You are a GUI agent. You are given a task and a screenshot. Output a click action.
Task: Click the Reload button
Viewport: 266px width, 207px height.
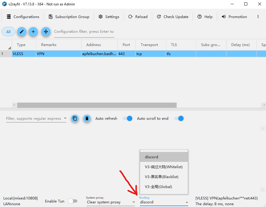138,17
